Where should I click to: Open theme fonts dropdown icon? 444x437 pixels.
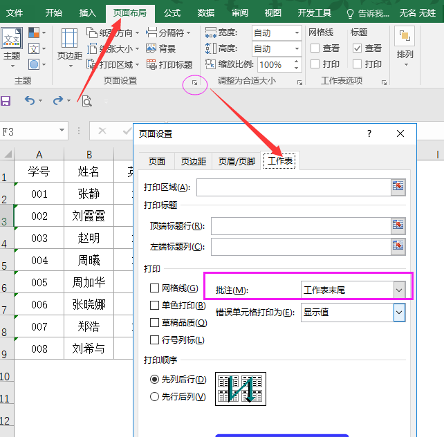(37, 48)
